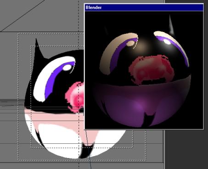Screen dimensions: 208x169
Task: Click the inner dashed safe-area border line
Action: [31, 98]
